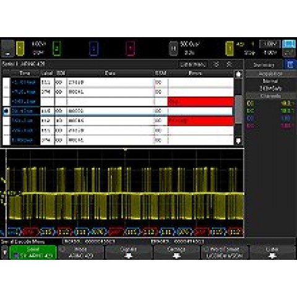
Task: Toggle the Word Format option
Action: pyautogui.click(x=225, y=252)
